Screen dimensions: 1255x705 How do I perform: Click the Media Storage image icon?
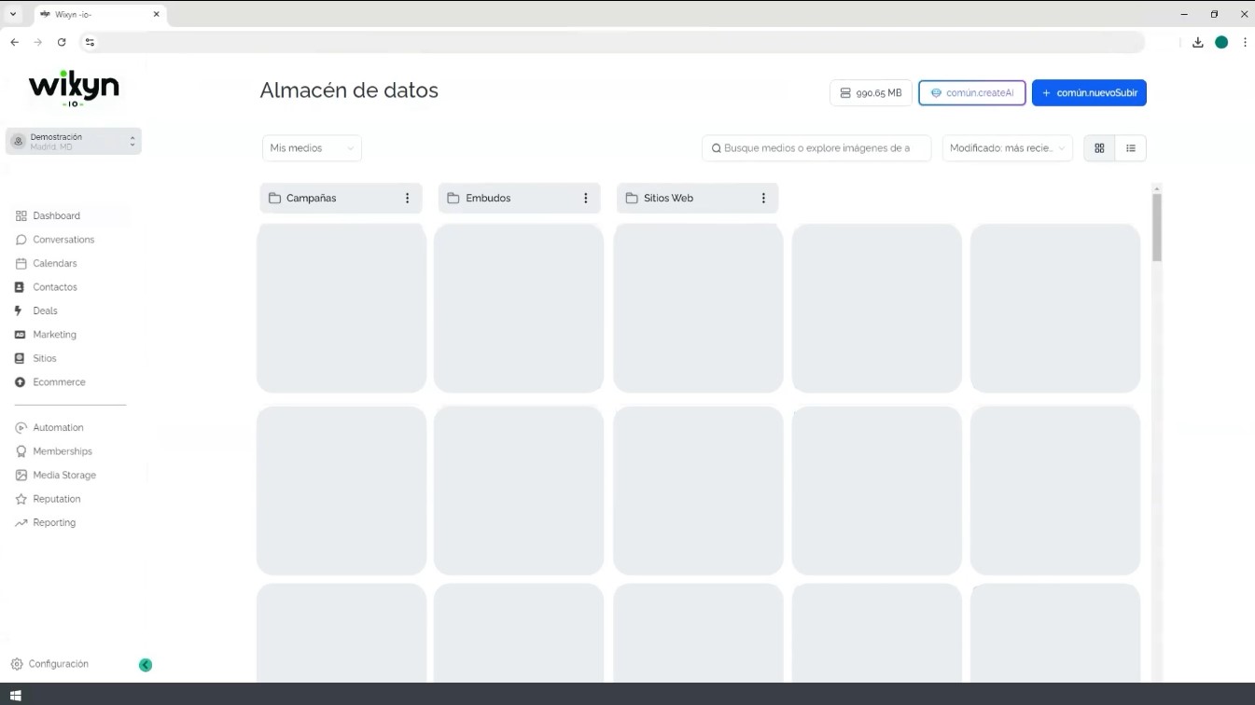pos(21,475)
